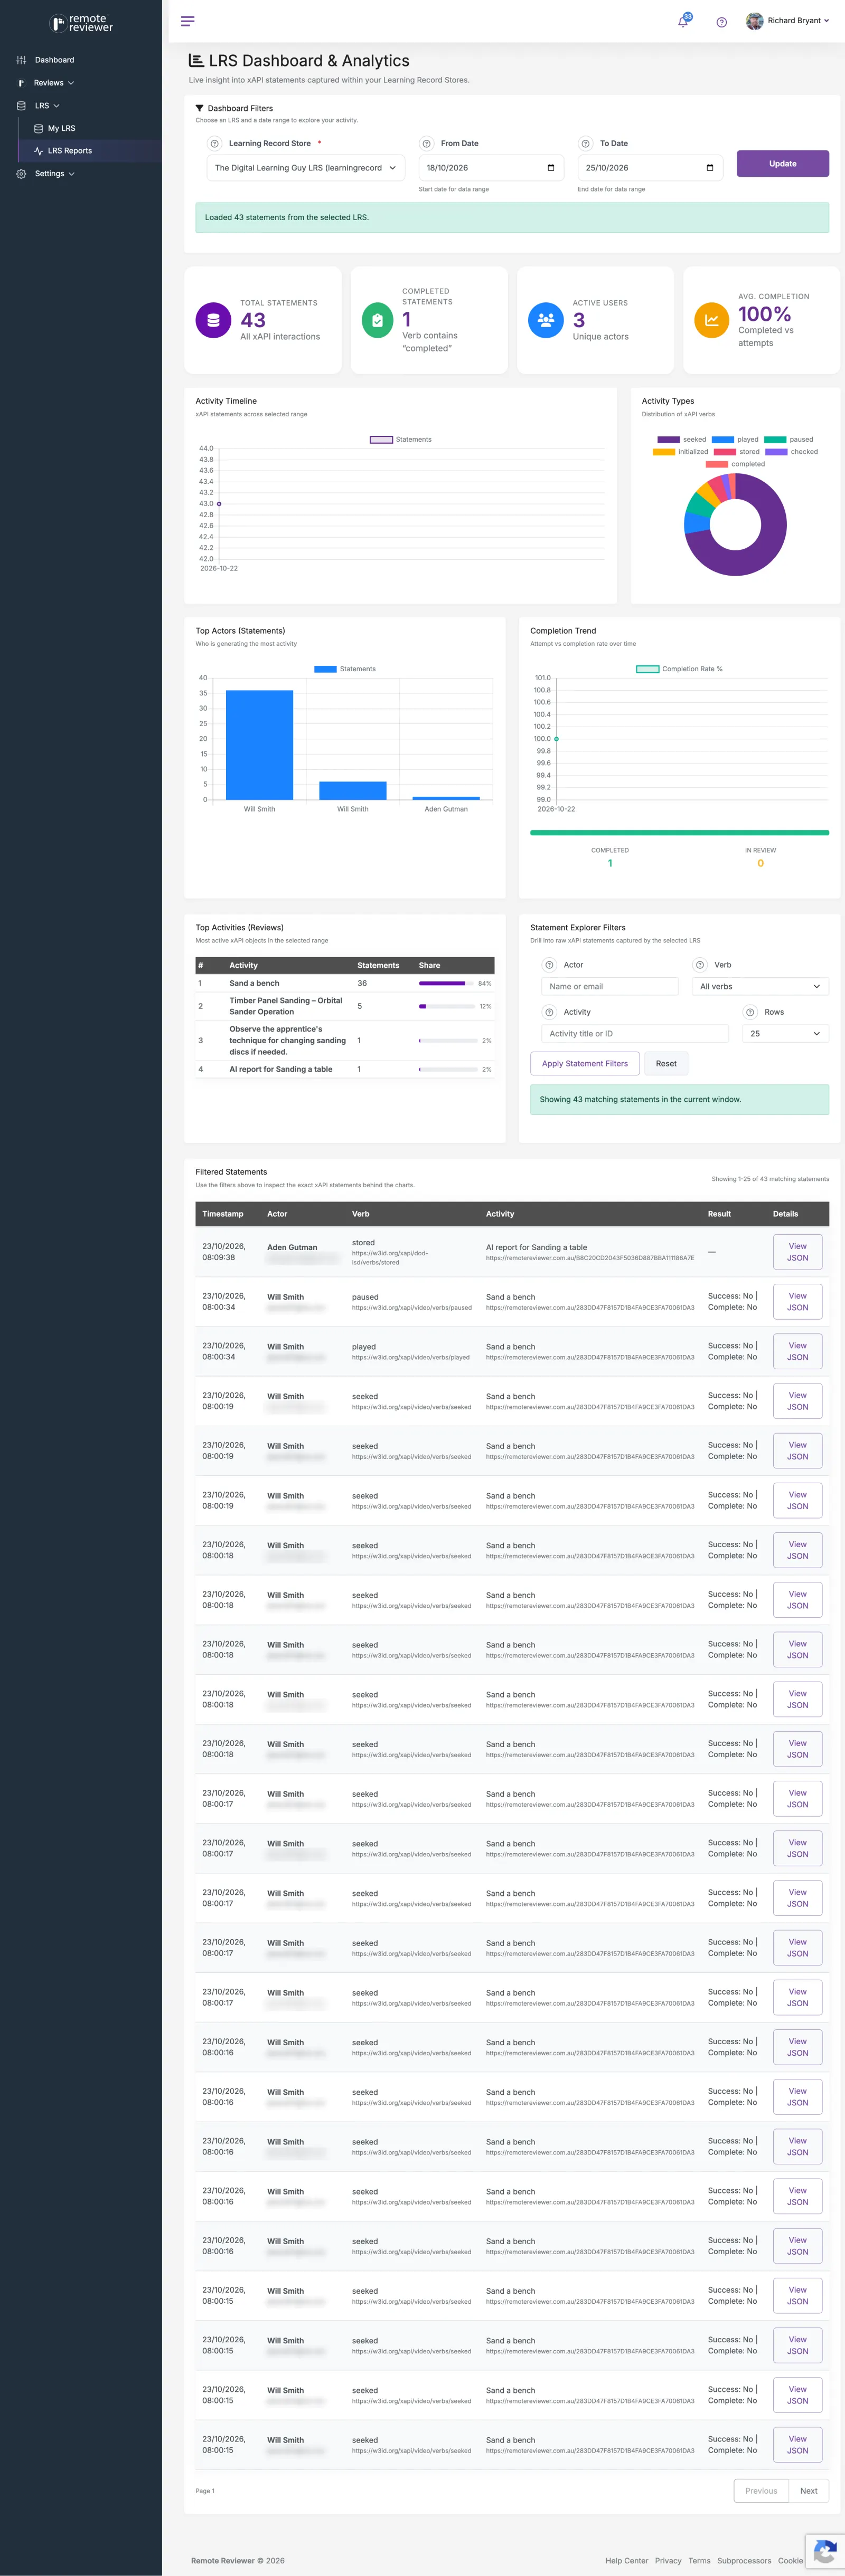
Task: Click the Total Statements database icon
Action: click(x=213, y=321)
